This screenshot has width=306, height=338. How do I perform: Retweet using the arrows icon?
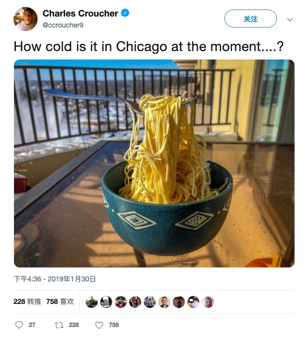coord(59,325)
